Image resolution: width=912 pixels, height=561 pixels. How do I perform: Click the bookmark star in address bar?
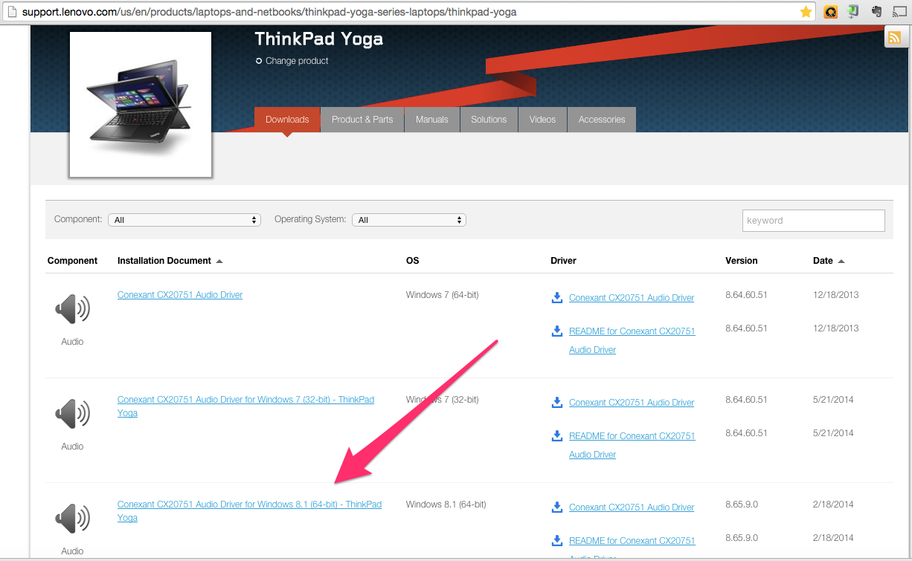click(x=806, y=12)
